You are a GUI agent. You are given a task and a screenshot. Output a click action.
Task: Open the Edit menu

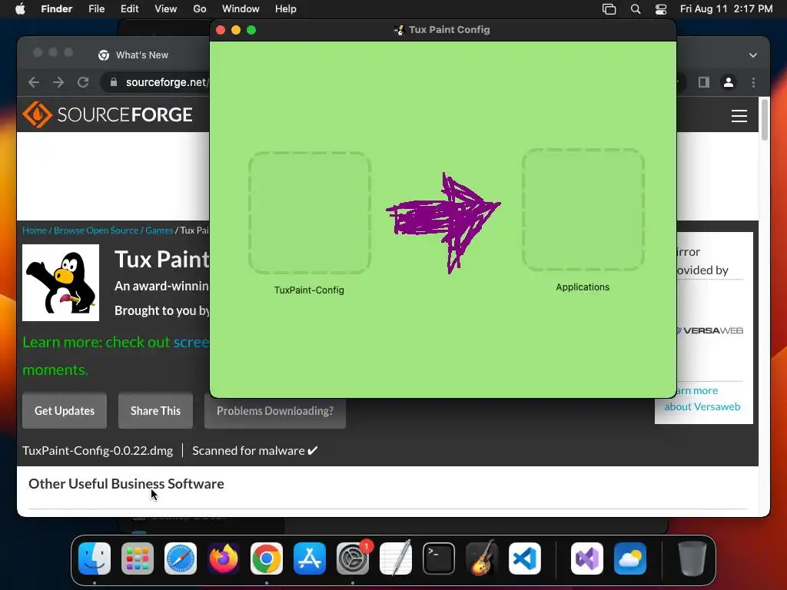coord(129,9)
